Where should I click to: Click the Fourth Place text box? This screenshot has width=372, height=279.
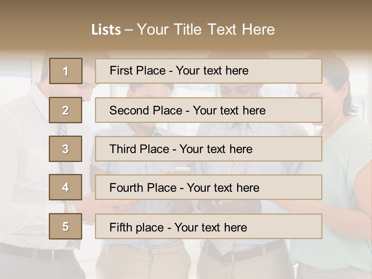(x=208, y=187)
